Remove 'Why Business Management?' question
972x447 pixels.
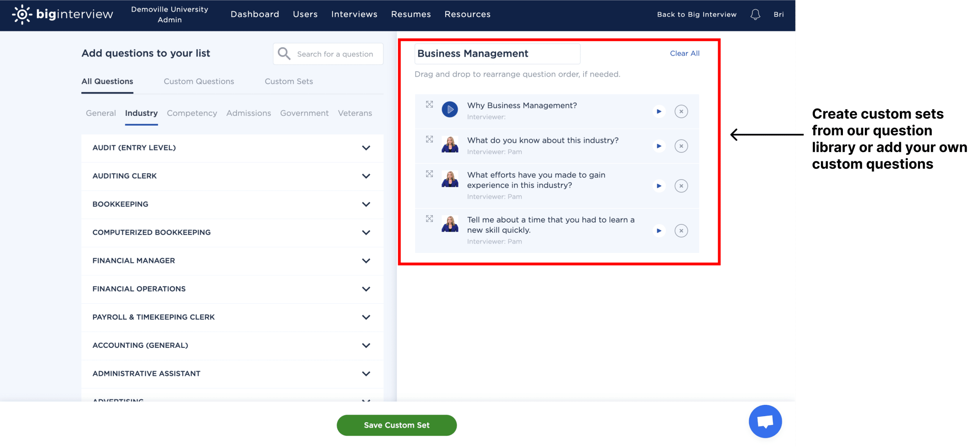(681, 111)
